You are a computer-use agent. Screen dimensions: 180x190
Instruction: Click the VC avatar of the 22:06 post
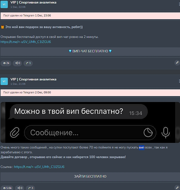tap(4, 5)
